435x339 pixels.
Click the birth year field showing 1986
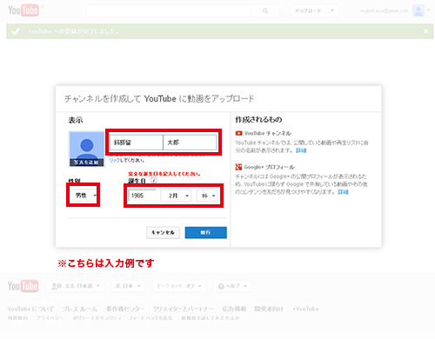142,196
